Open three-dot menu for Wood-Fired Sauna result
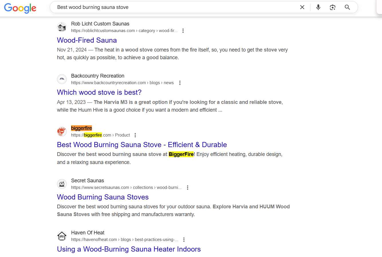The height and width of the screenshot is (257, 382). (183, 30)
